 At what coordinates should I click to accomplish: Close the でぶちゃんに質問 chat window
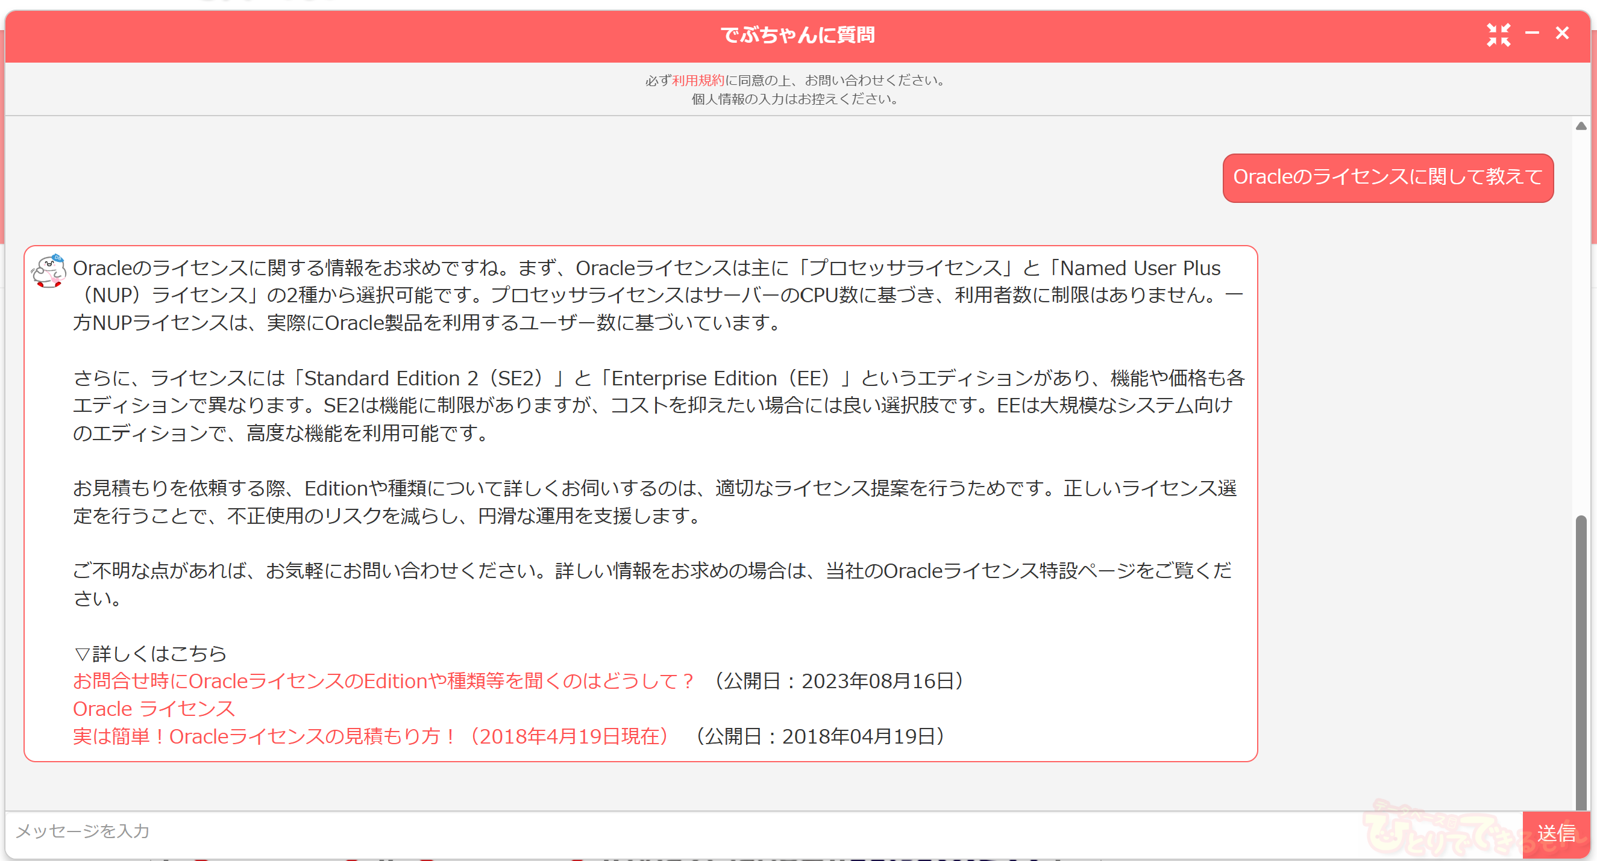1561,34
